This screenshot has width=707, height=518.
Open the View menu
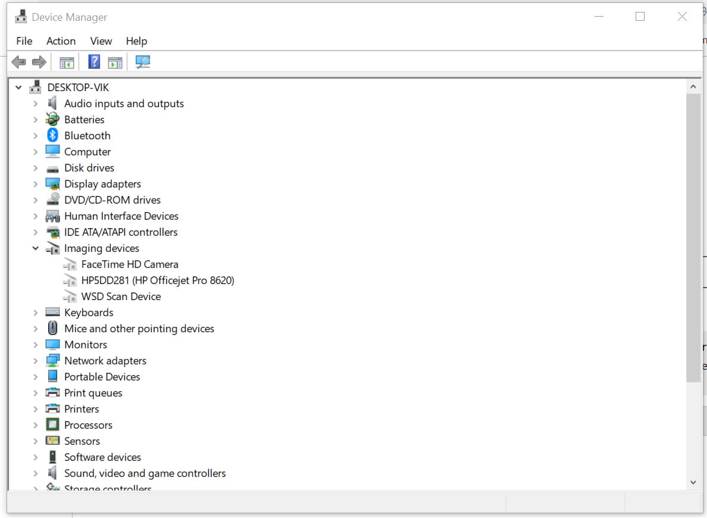pyautogui.click(x=101, y=41)
